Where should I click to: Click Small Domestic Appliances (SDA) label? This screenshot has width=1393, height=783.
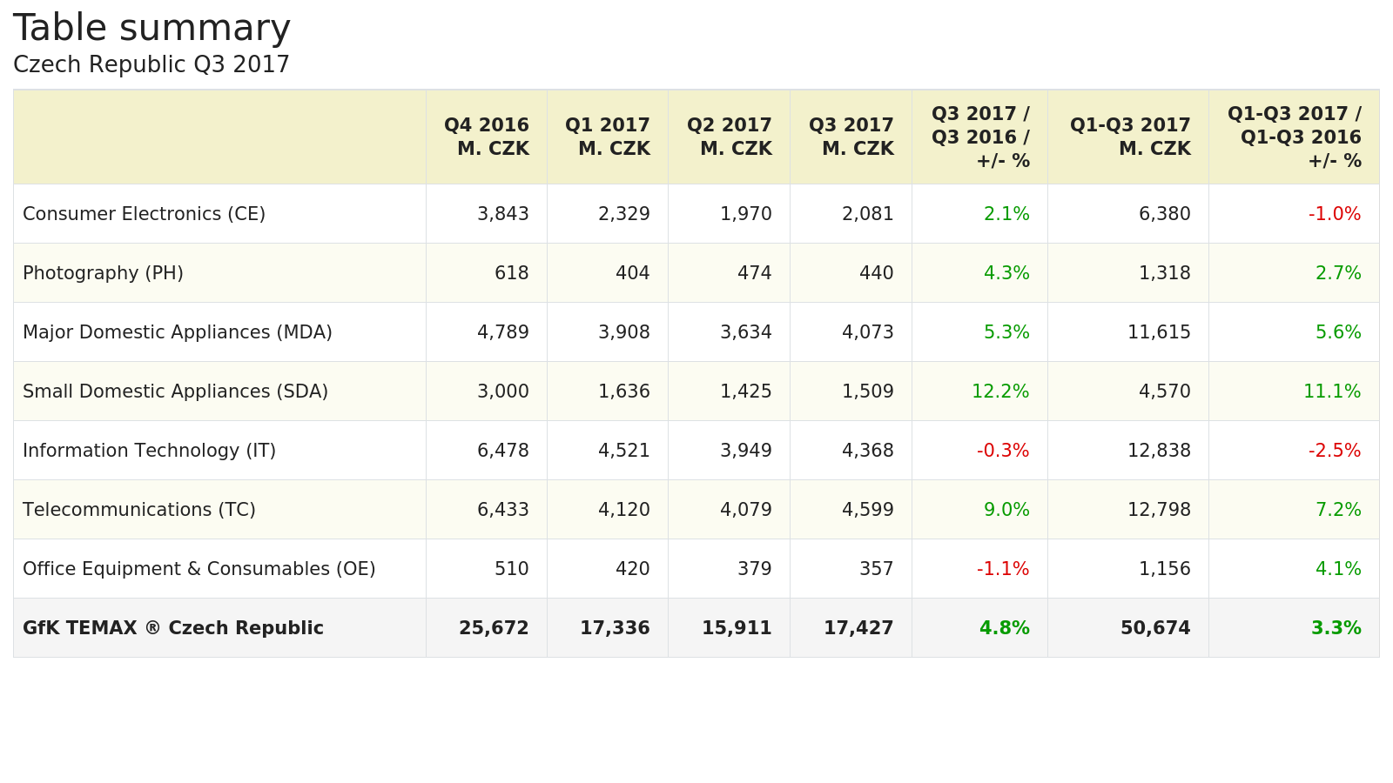(x=175, y=391)
